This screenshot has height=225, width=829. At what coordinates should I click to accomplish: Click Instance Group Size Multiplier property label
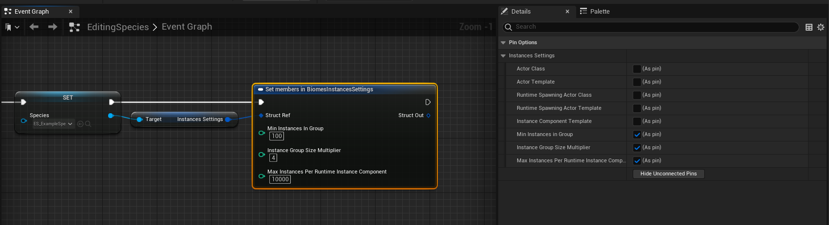553,148
